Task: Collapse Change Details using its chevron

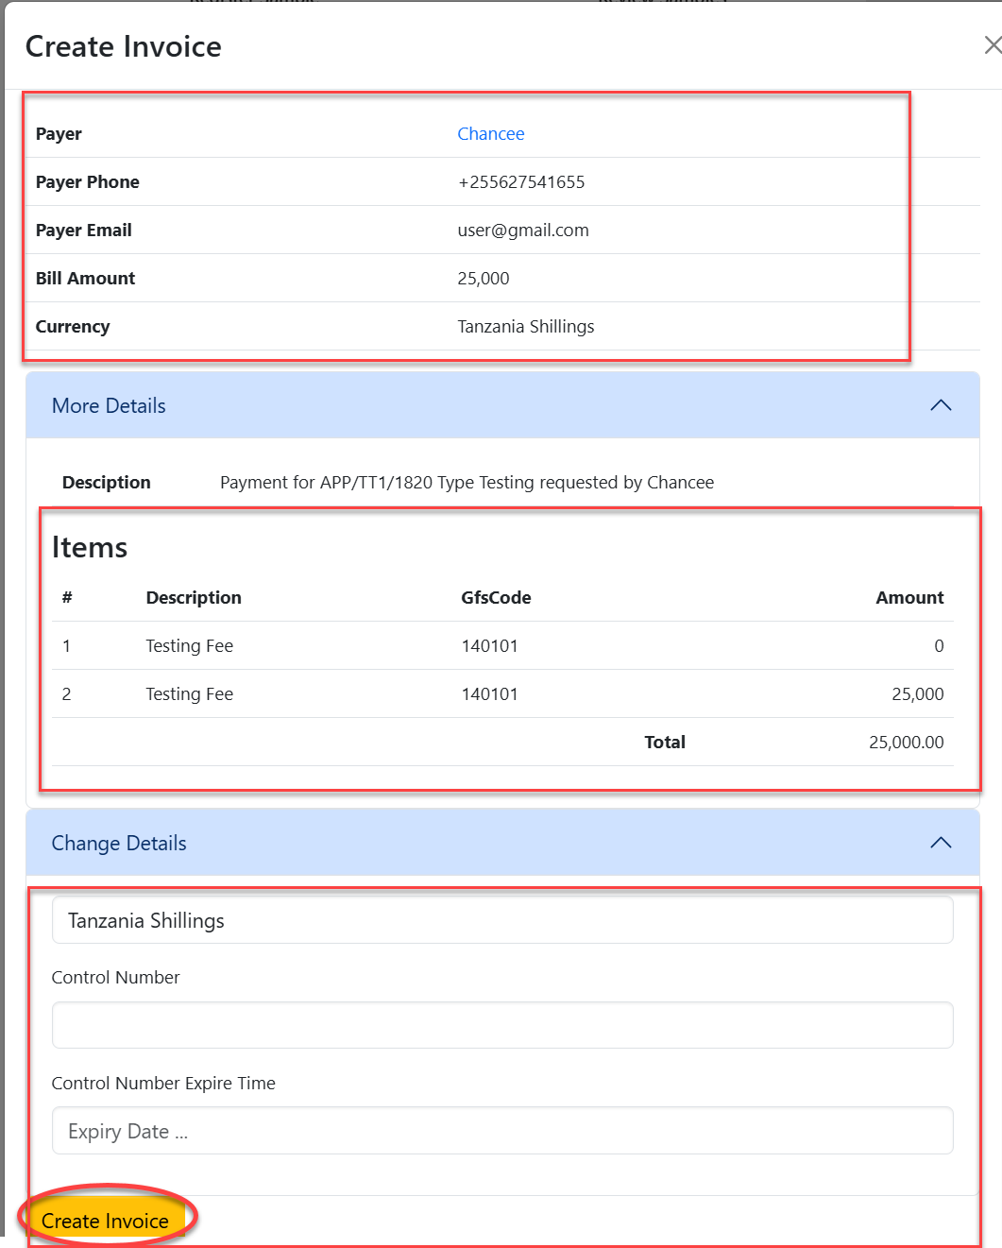Action: click(x=940, y=843)
